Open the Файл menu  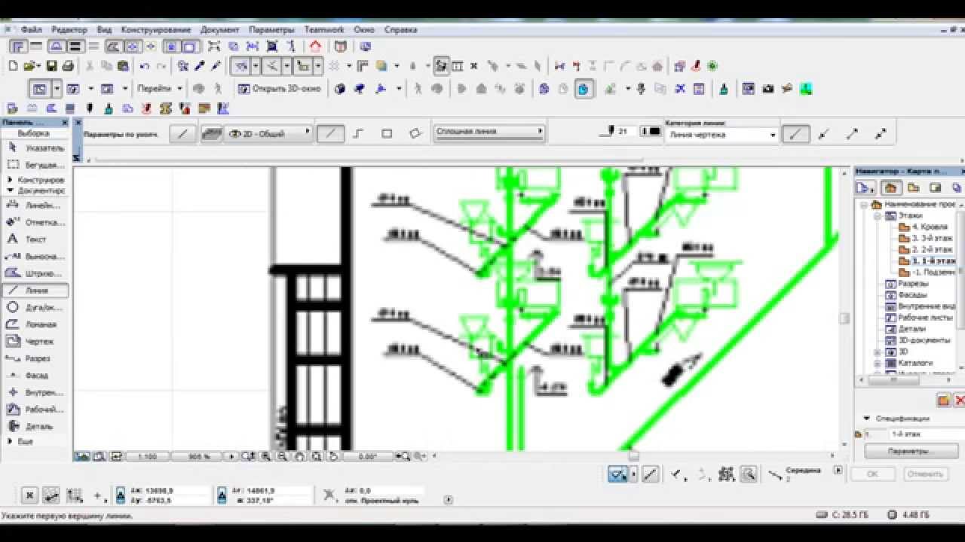[31, 30]
